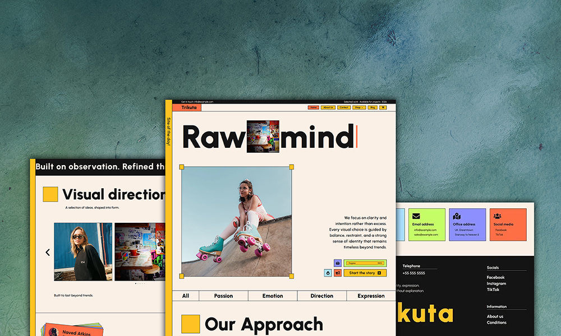This screenshot has width=561, height=336.
Task: Select the All filter tab
Action: pos(185,296)
